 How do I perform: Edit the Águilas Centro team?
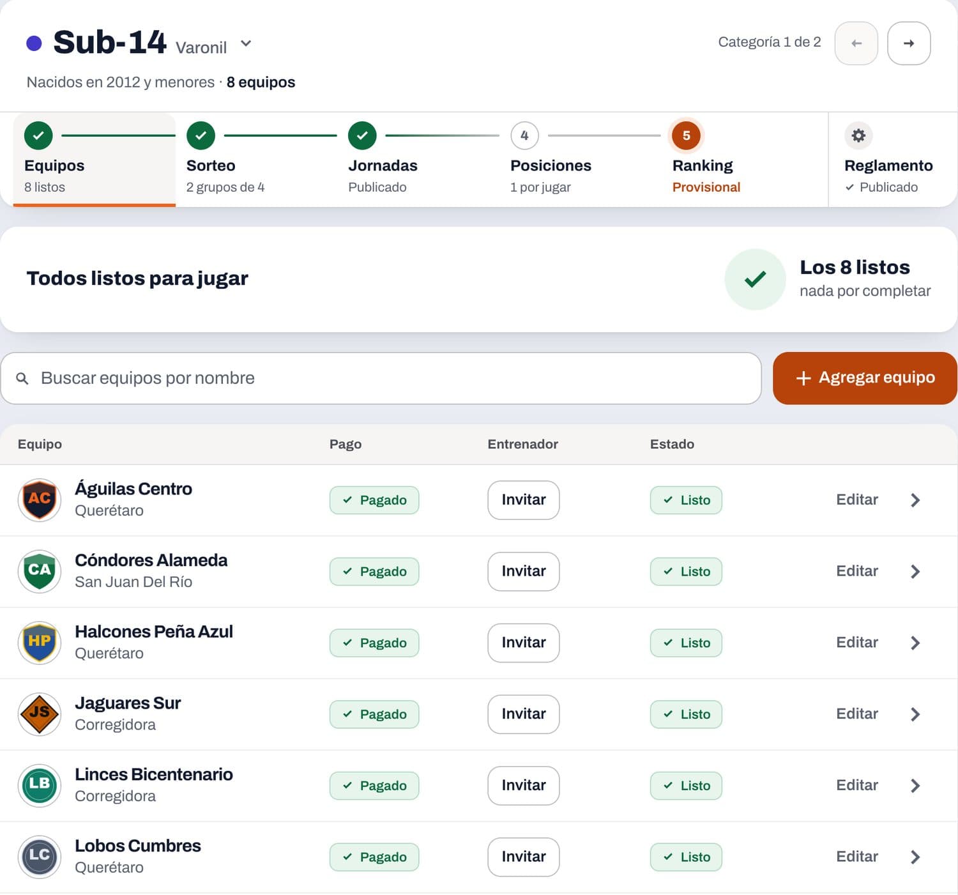click(x=857, y=500)
